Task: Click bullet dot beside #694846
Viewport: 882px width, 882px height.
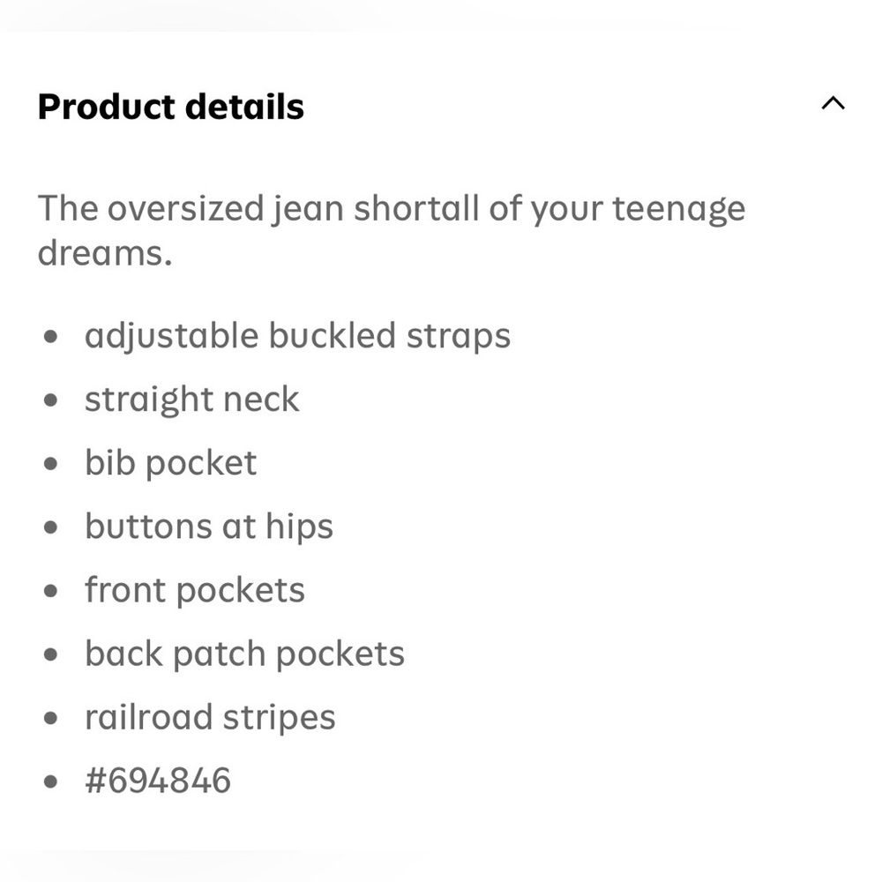Action: [x=50, y=781]
